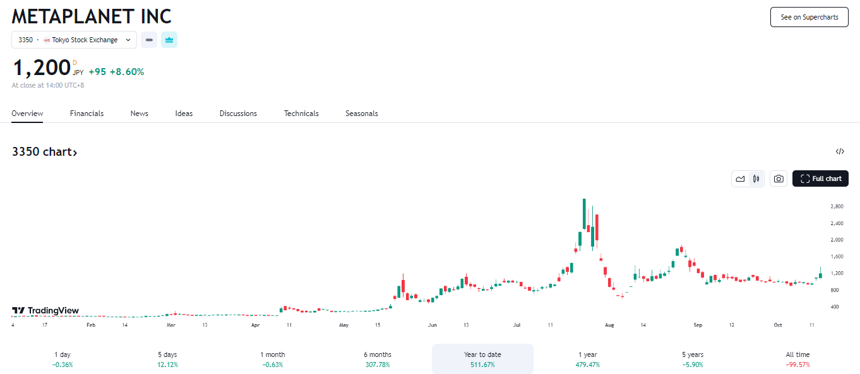The height and width of the screenshot is (374, 860).
Task: Select the Year to date range
Action: point(482,359)
